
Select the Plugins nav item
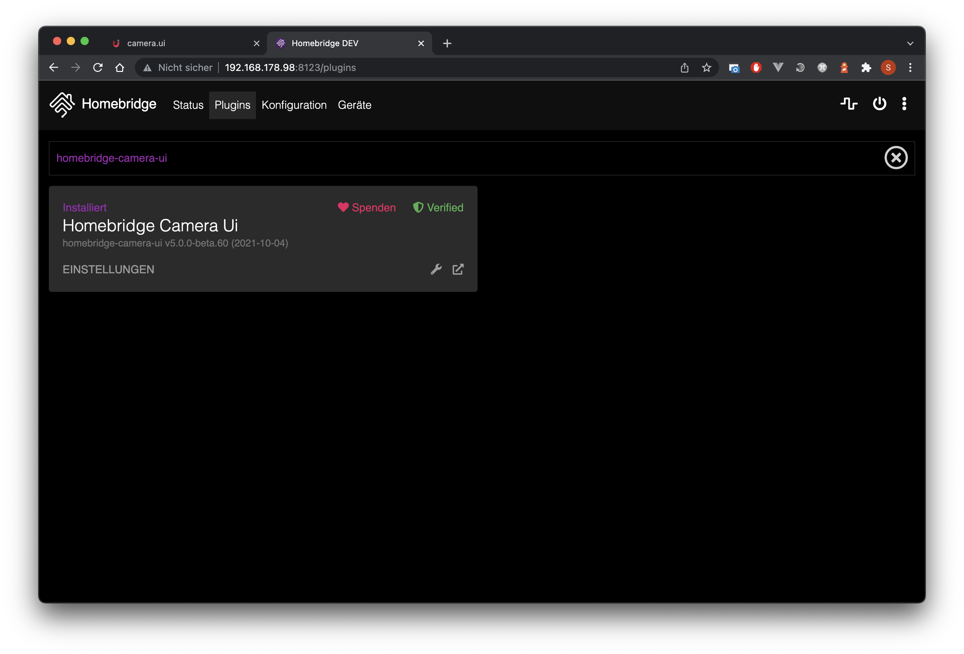pyautogui.click(x=232, y=105)
